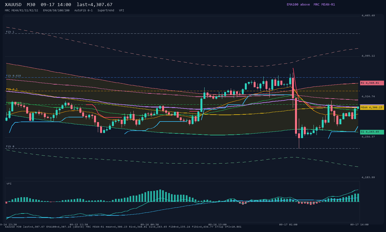The height and width of the screenshot is (232, 386).
Task: Click the Fib 0.5 level label
Action: [12, 89]
